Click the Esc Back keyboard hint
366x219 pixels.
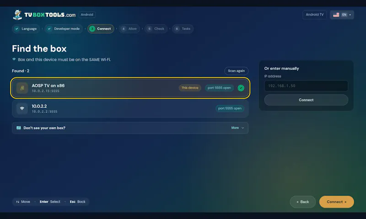point(77,202)
